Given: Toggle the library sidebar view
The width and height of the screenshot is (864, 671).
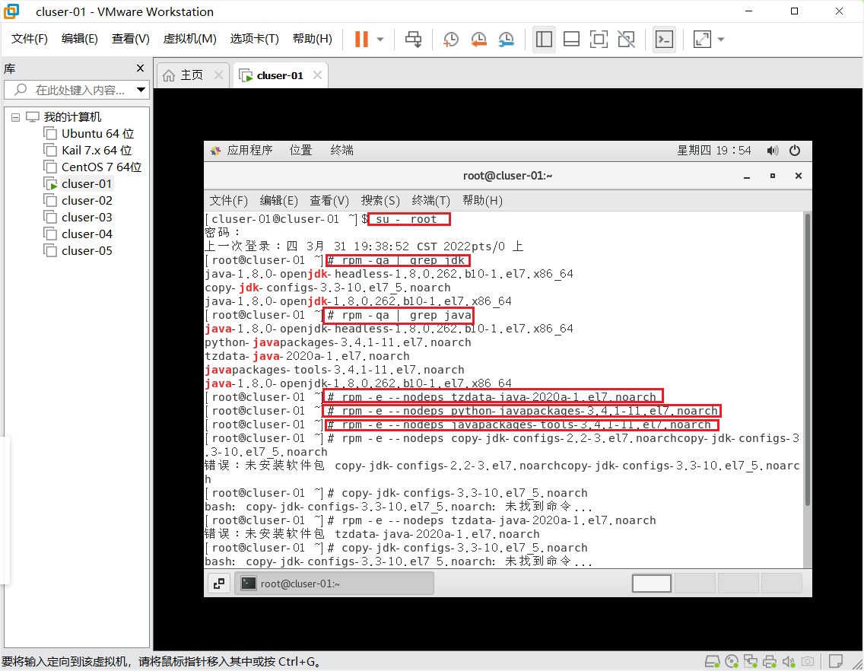Looking at the screenshot, I should point(544,39).
